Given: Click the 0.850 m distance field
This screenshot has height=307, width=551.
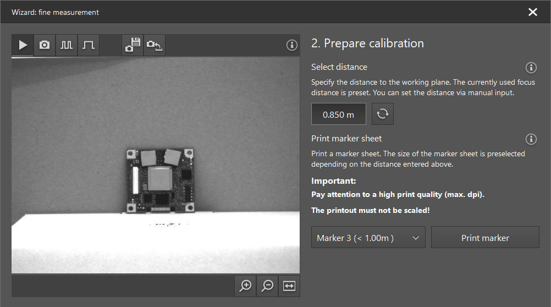Looking at the screenshot, I should (338, 114).
